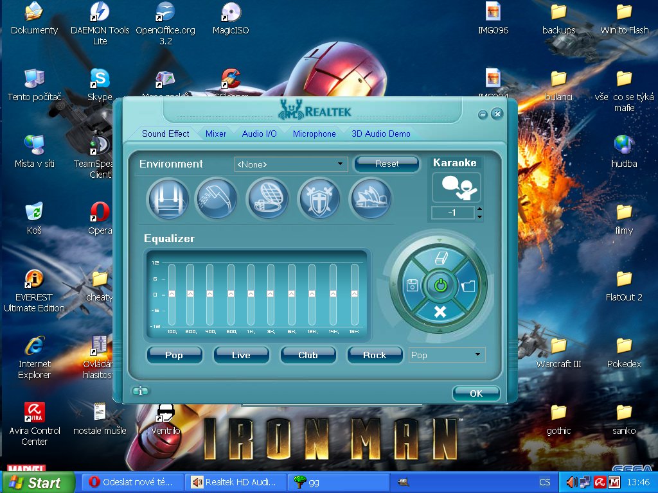Click the Environment Reset button
This screenshot has height=493, width=658.
pyautogui.click(x=386, y=164)
